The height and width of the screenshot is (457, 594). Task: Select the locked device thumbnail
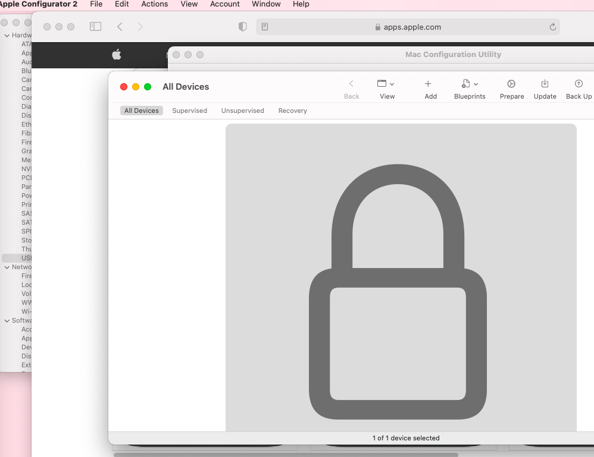coord(401,278)
